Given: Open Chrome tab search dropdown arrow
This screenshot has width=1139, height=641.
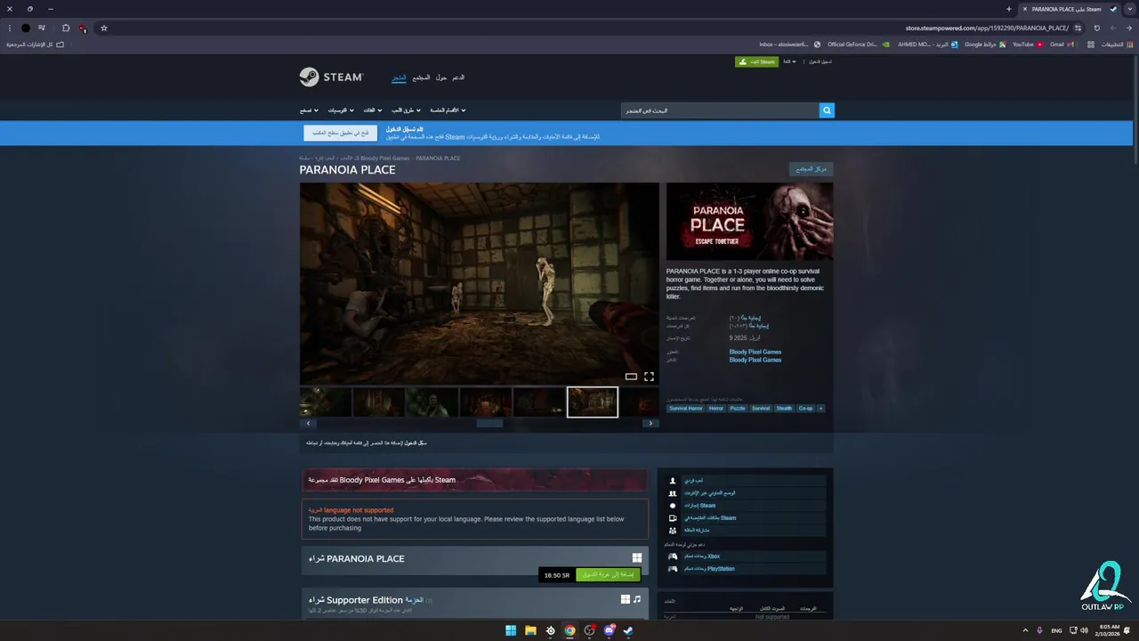Looking at the screenshot, I should pos(1129,9).
